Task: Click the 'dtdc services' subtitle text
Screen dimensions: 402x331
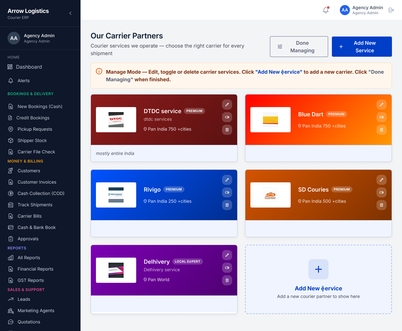Action: [158, 119]
